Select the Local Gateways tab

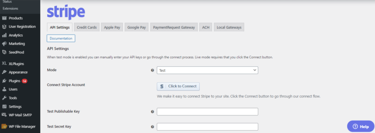click(229, 27)
